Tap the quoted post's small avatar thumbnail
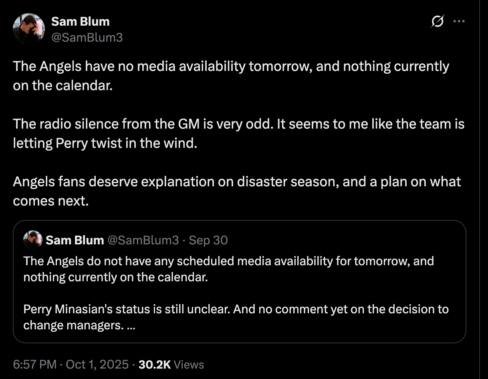The image size is (488, 379). point(33,240)
